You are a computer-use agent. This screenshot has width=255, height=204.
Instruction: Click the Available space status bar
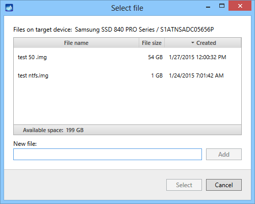coord(127,130)
